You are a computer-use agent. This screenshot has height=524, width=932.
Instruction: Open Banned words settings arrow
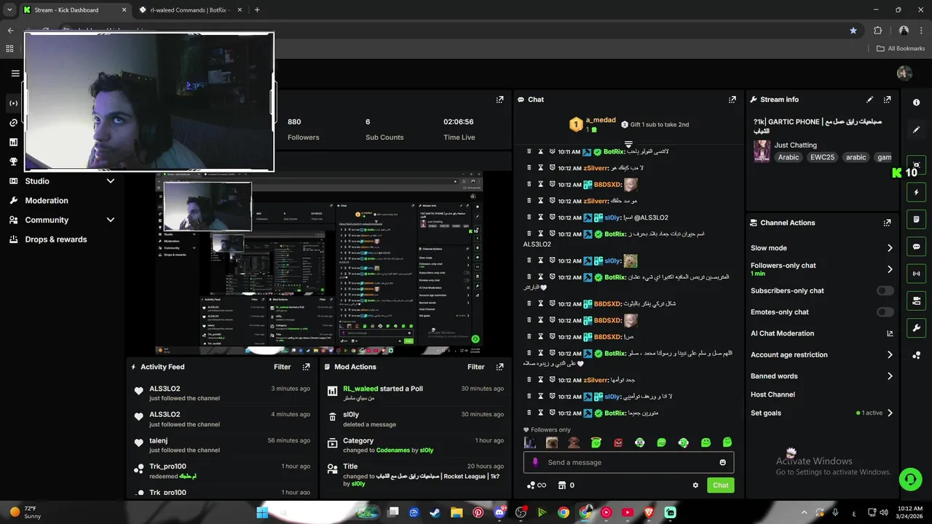(890, 376)
